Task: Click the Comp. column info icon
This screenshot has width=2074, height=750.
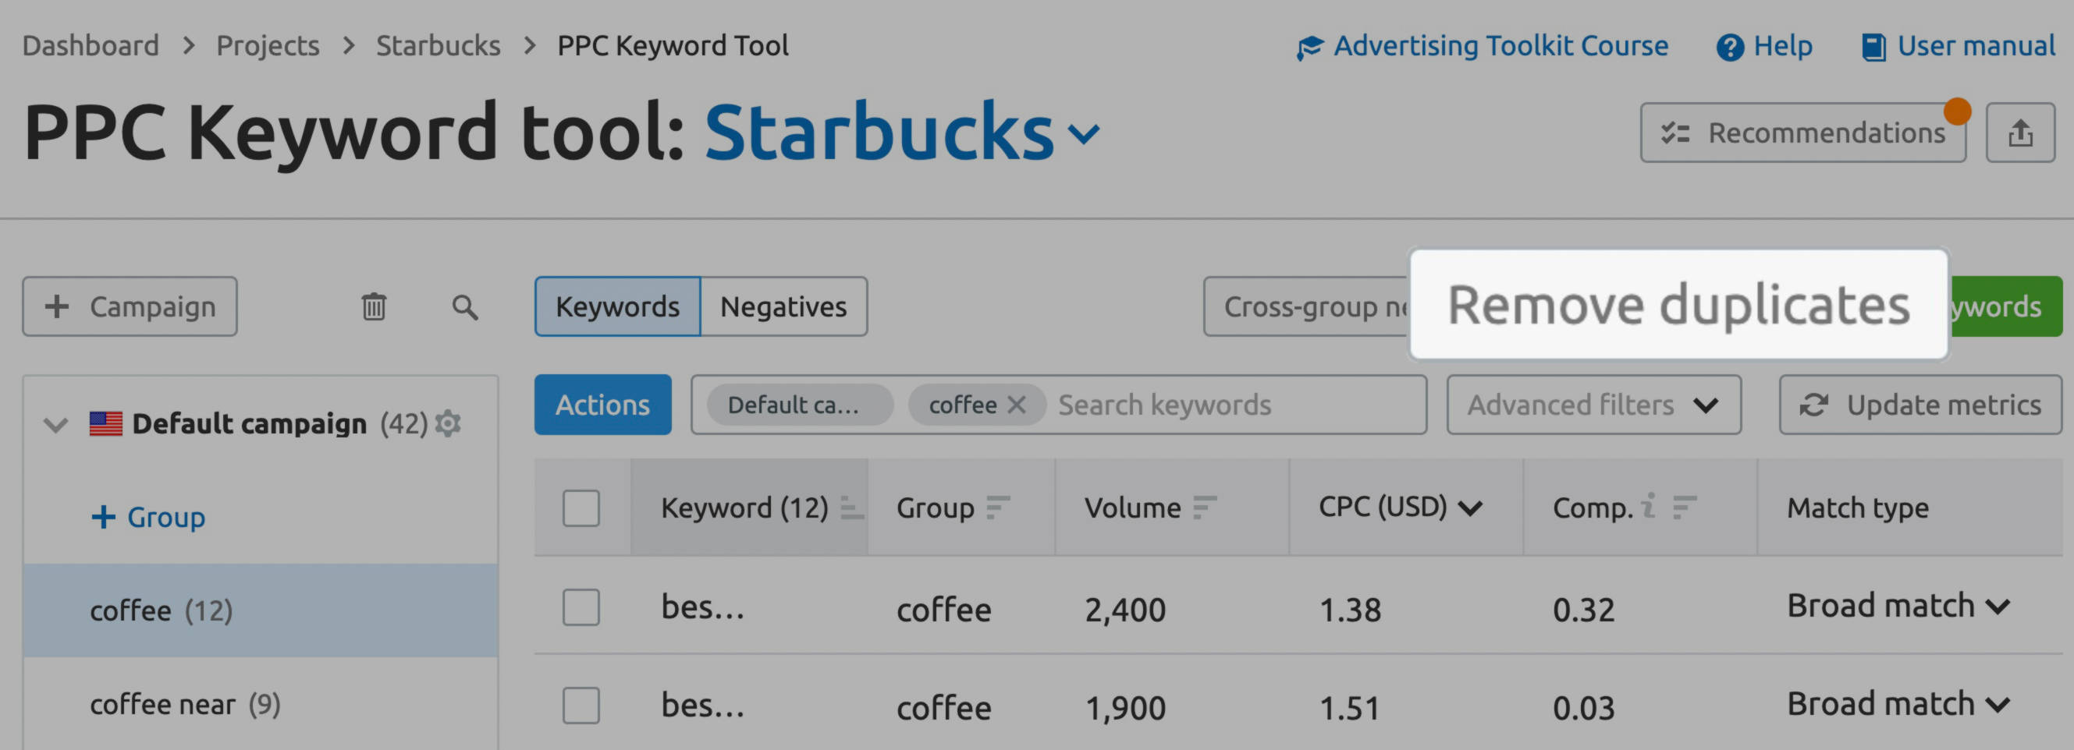Action: 1647,507
